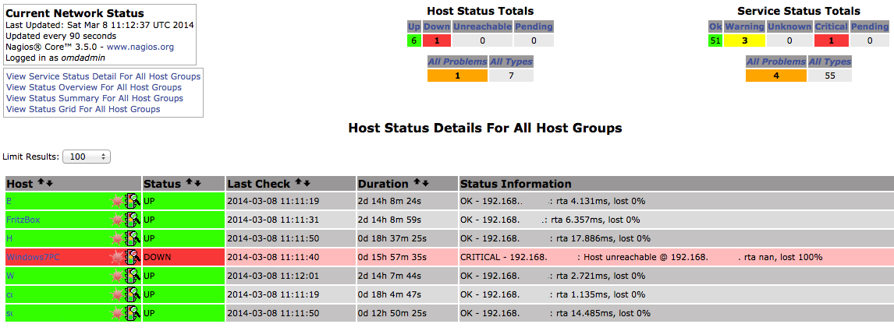Open service details icon for FritzBox host

coord(133,220)
